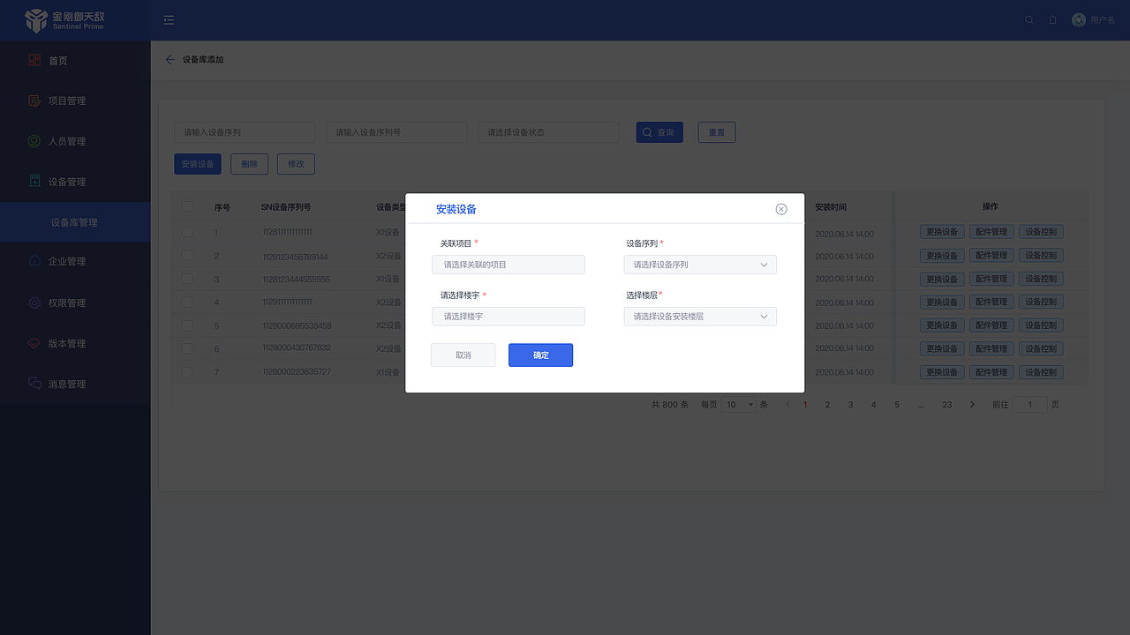The image size is (1130, 635).
Task: Check the checkbox for row 5
Action: pyautogui.click(x=187, y=325)
